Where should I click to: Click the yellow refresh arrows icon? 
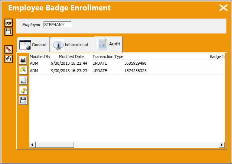pos(23,90)
